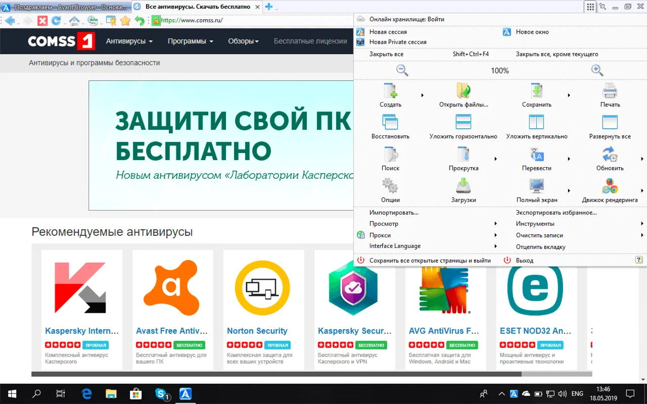Click the Создать icon in the menu

390,90
